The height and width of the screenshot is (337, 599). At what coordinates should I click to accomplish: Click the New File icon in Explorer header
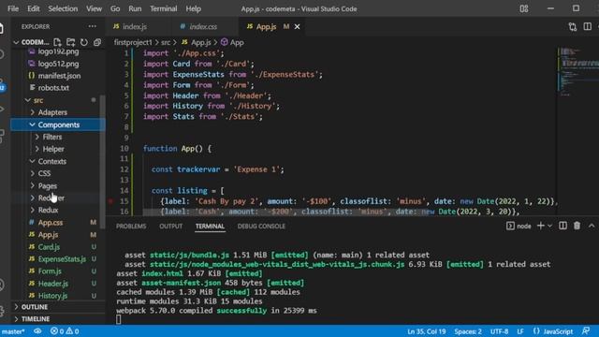point(57,42)
